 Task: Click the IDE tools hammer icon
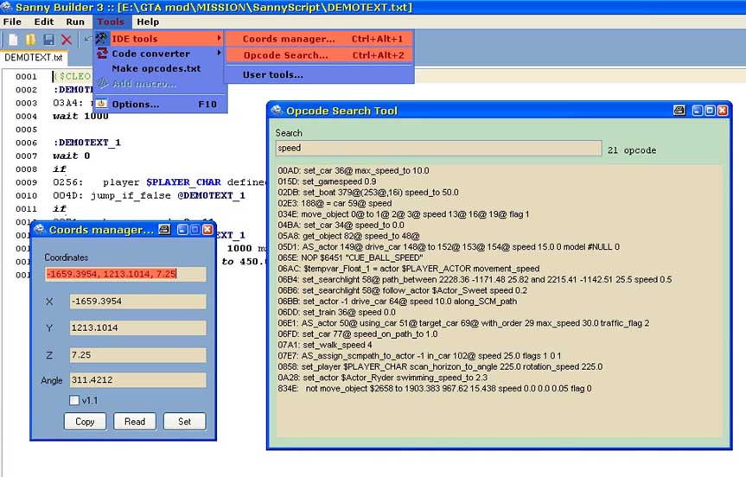[x=102, y=39]
